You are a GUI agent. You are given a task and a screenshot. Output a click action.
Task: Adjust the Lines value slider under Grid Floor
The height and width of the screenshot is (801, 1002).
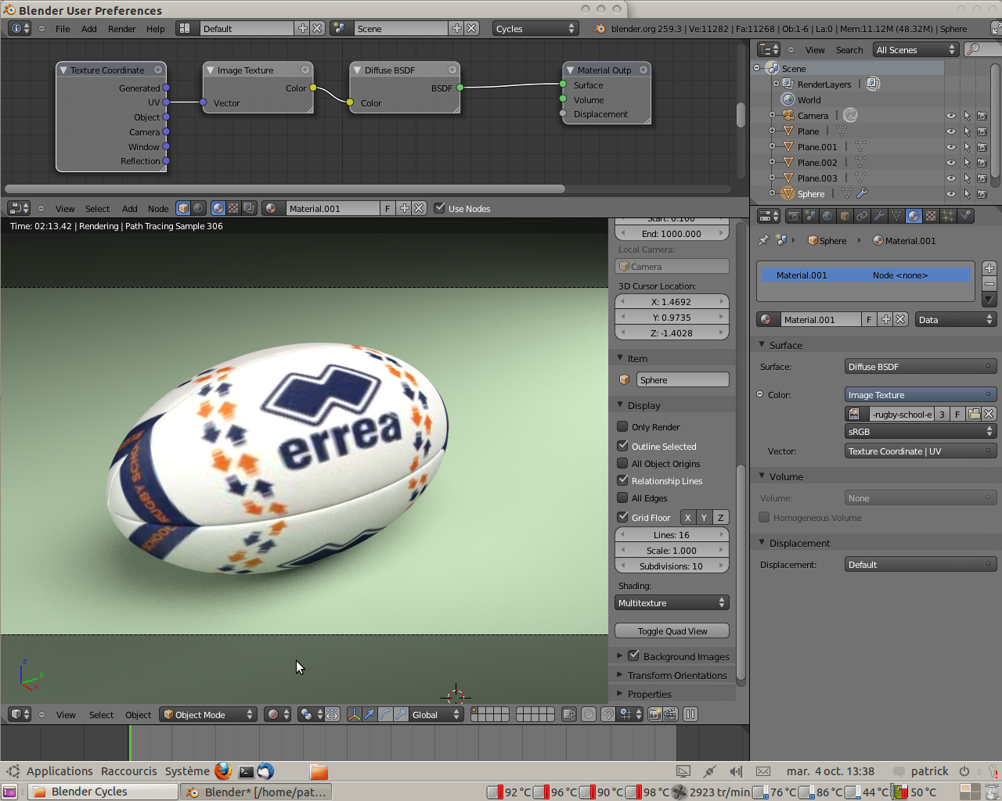pyautogui.click(x=672, y=533)
